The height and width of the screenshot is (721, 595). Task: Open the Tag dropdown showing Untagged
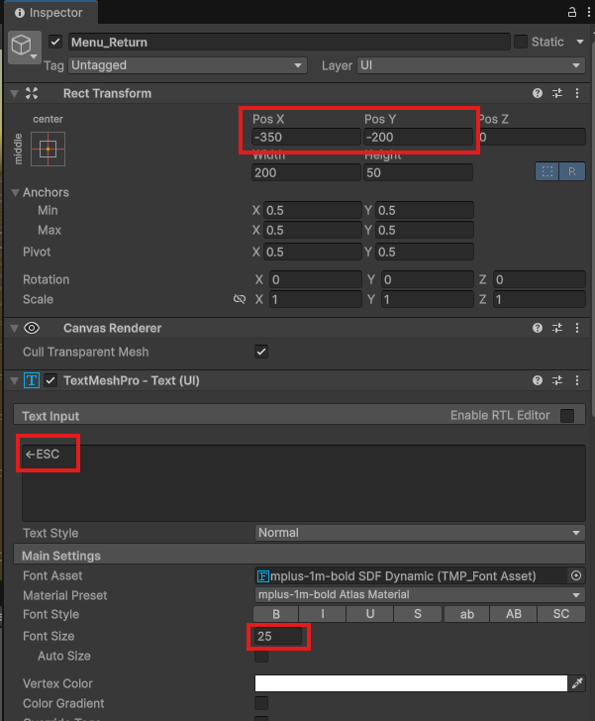[186, 65]
